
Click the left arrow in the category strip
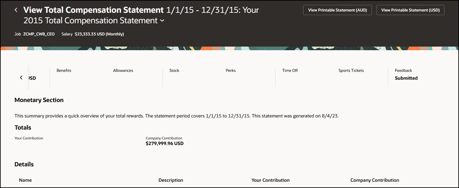21,78
